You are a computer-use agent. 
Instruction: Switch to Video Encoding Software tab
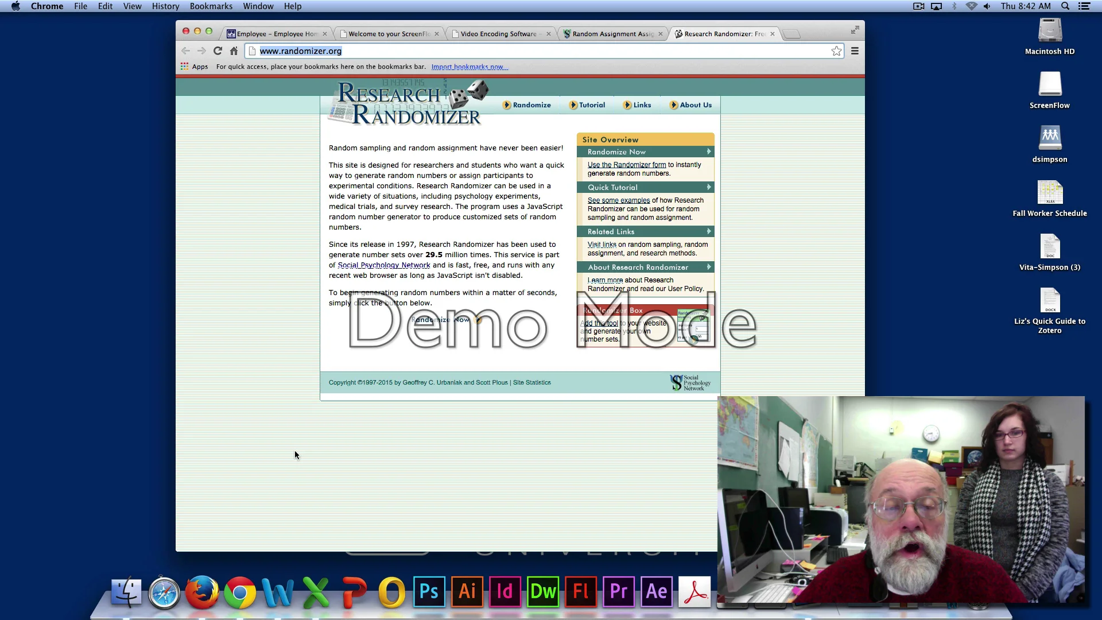pos(500,34)
